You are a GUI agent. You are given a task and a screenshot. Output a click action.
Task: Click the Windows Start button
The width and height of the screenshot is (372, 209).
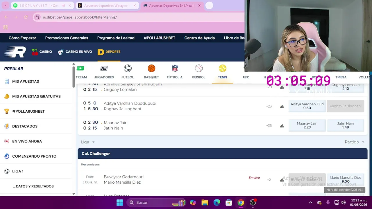pyautogui.click(x=119, y=203)
